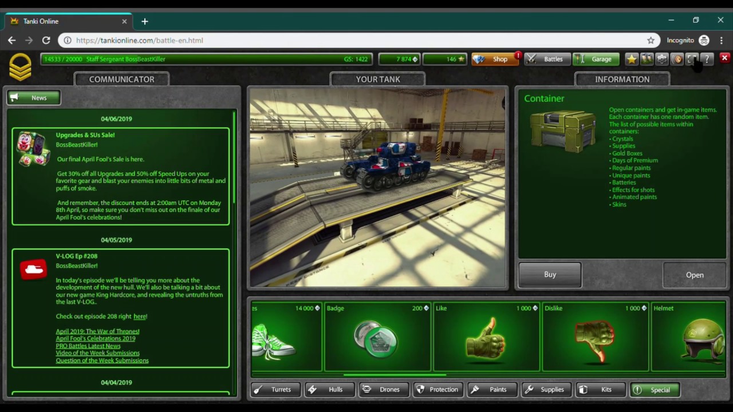The height and width of the screenshot is (412, 733).
Task: Open Question of the Week Submissions link
Action: (102, 360)
